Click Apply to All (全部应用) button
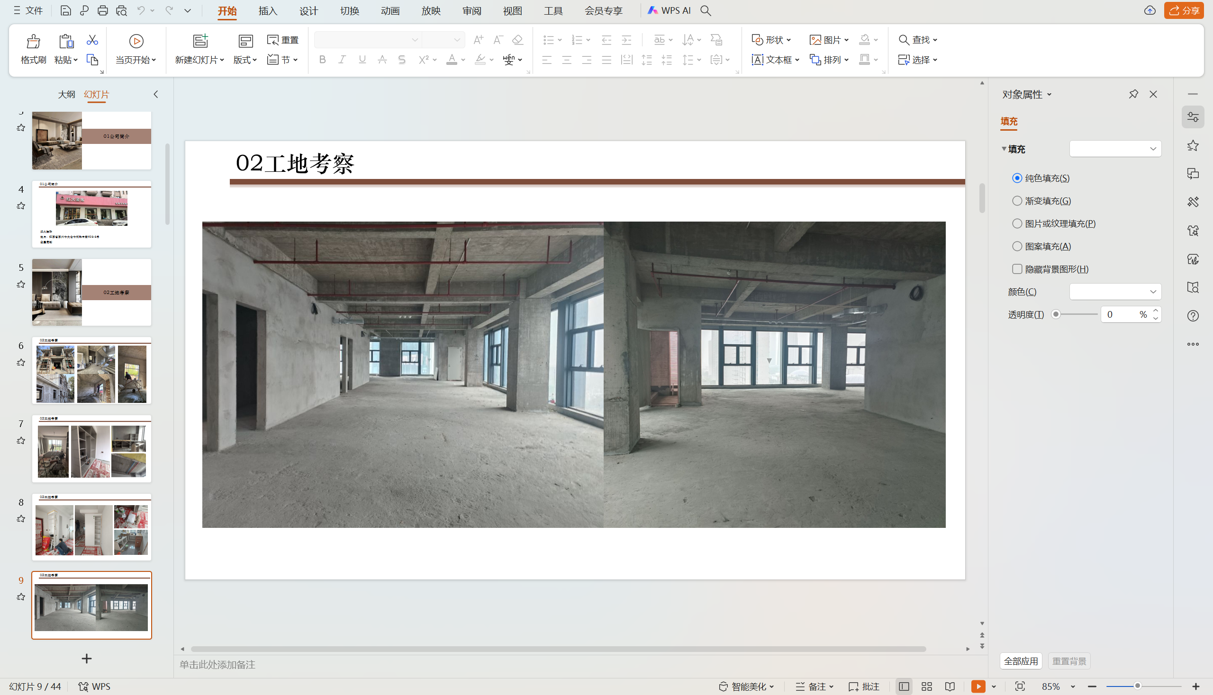 point(1021,661)
